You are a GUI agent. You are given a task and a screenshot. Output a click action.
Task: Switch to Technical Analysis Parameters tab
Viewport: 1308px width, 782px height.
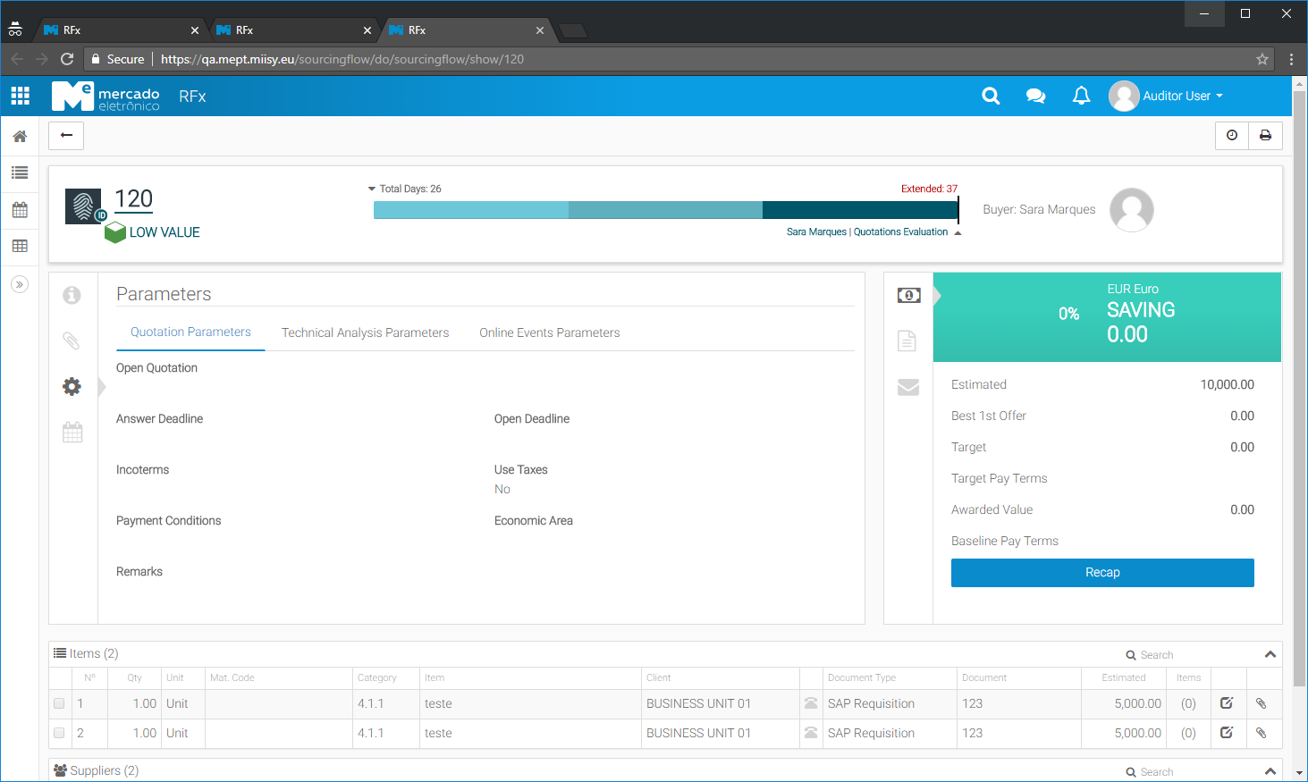[365, 332]
